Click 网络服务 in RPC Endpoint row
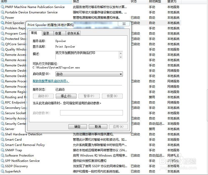 [173, 103]
